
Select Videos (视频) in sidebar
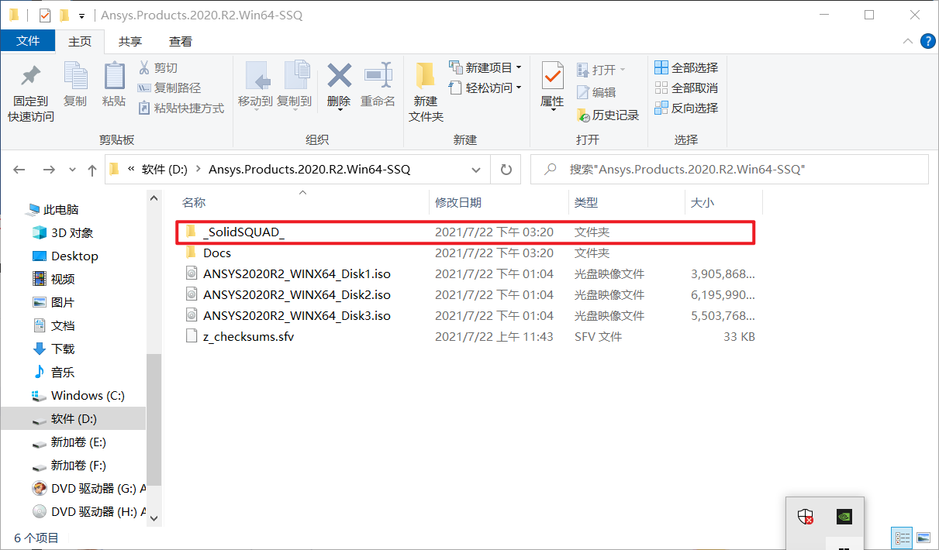click(54, 279)
